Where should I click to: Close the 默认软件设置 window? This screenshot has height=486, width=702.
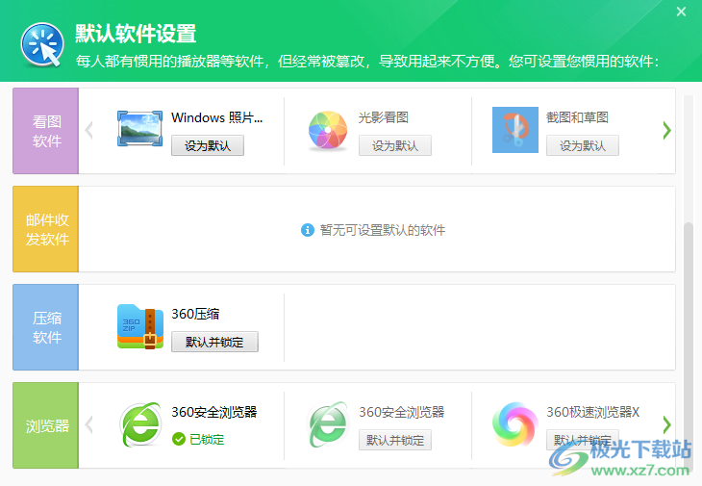(681, 12)
